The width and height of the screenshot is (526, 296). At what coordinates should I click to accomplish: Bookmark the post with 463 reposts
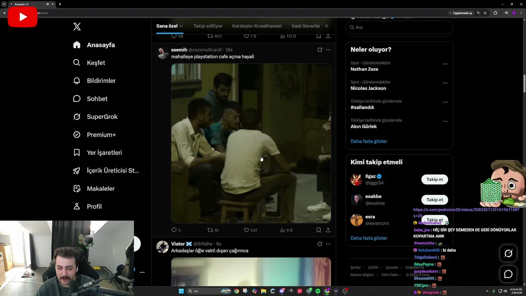pyautogui.click(x=318, y=36)
